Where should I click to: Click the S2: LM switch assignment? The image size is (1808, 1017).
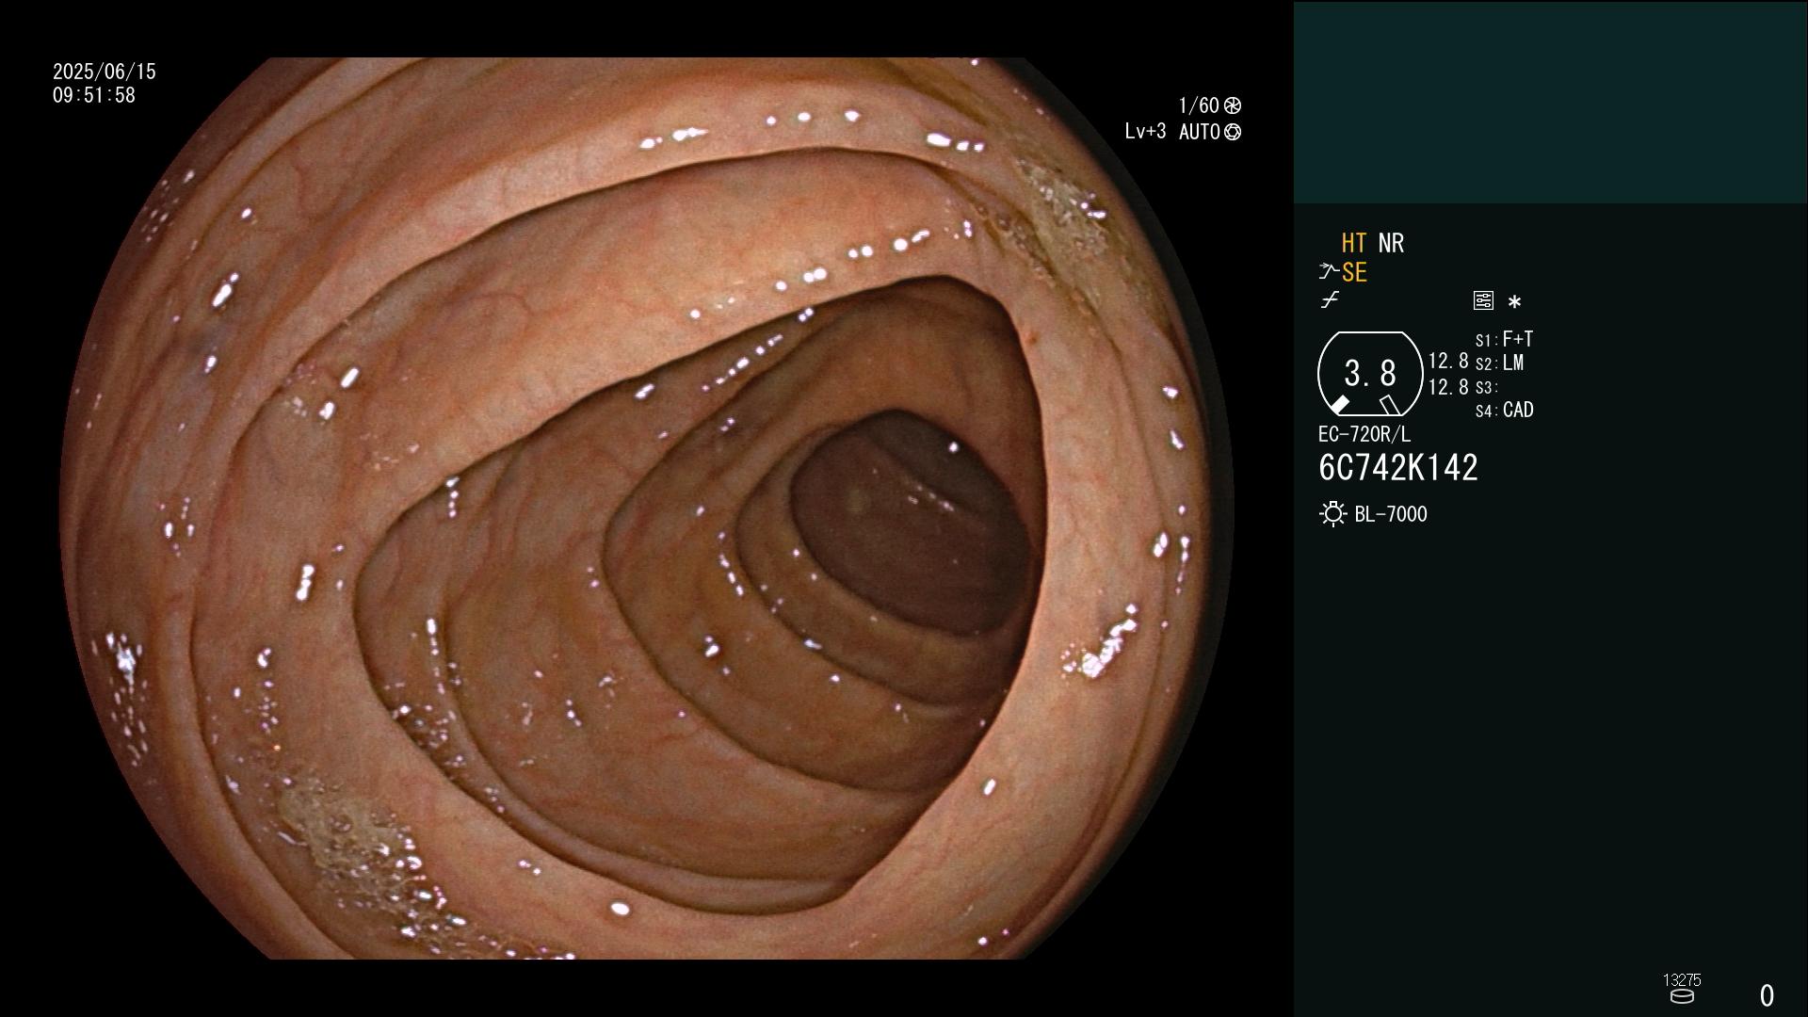tap(1500, 363)
